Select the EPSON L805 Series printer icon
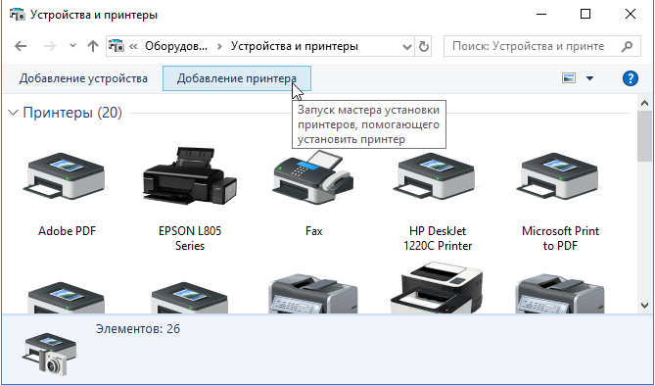 pos(190,175)
